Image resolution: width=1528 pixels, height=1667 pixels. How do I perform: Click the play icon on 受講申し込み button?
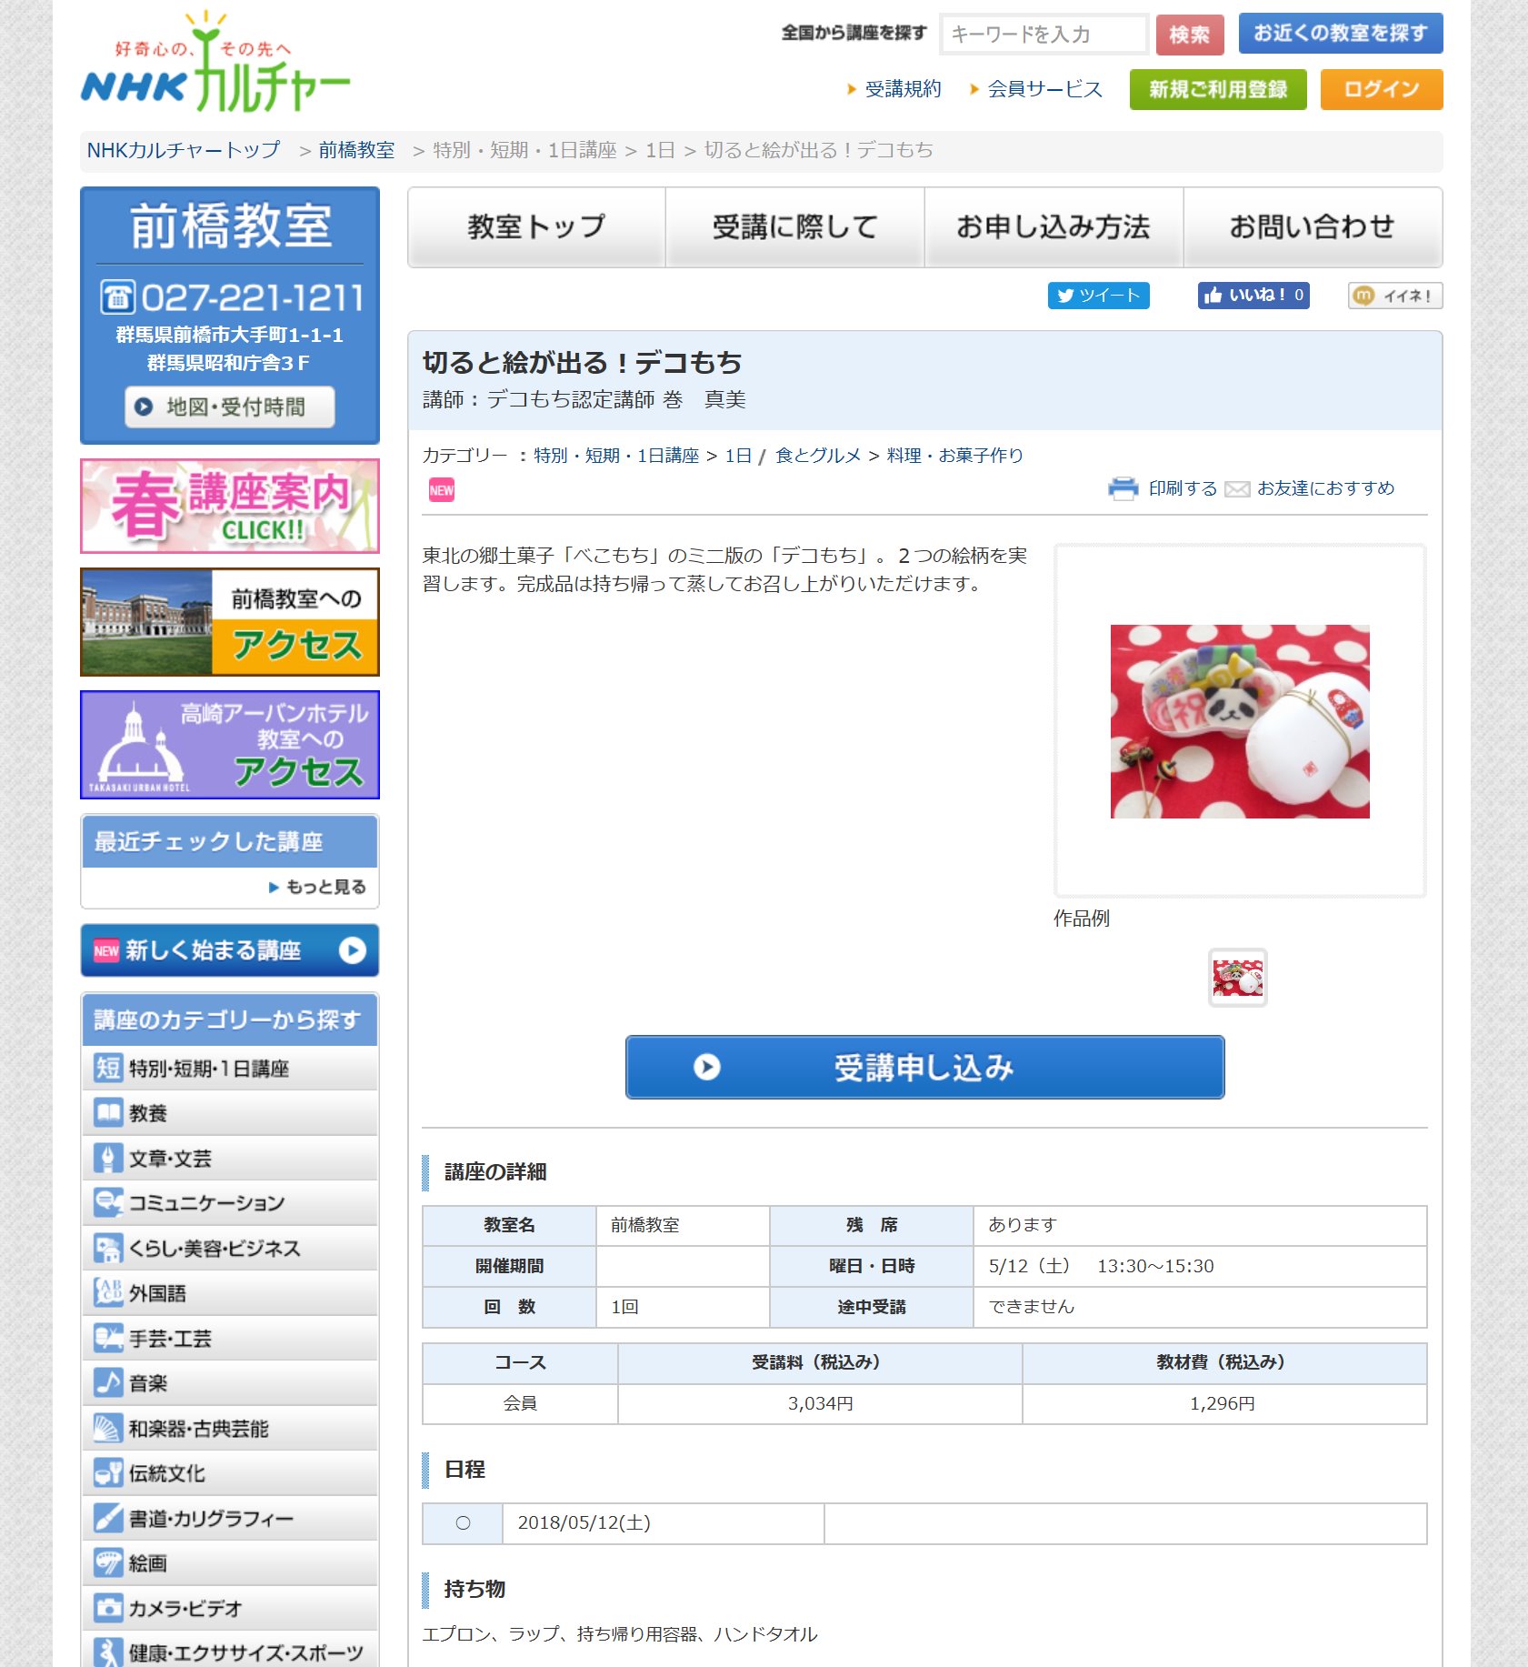(706, 1067)
